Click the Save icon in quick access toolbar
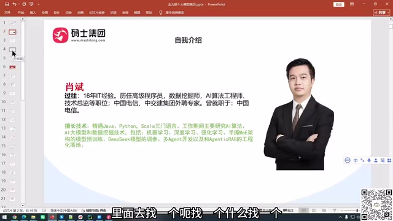Image resolution: width=393 pixels, height=221 pixels. pos(7,4)
